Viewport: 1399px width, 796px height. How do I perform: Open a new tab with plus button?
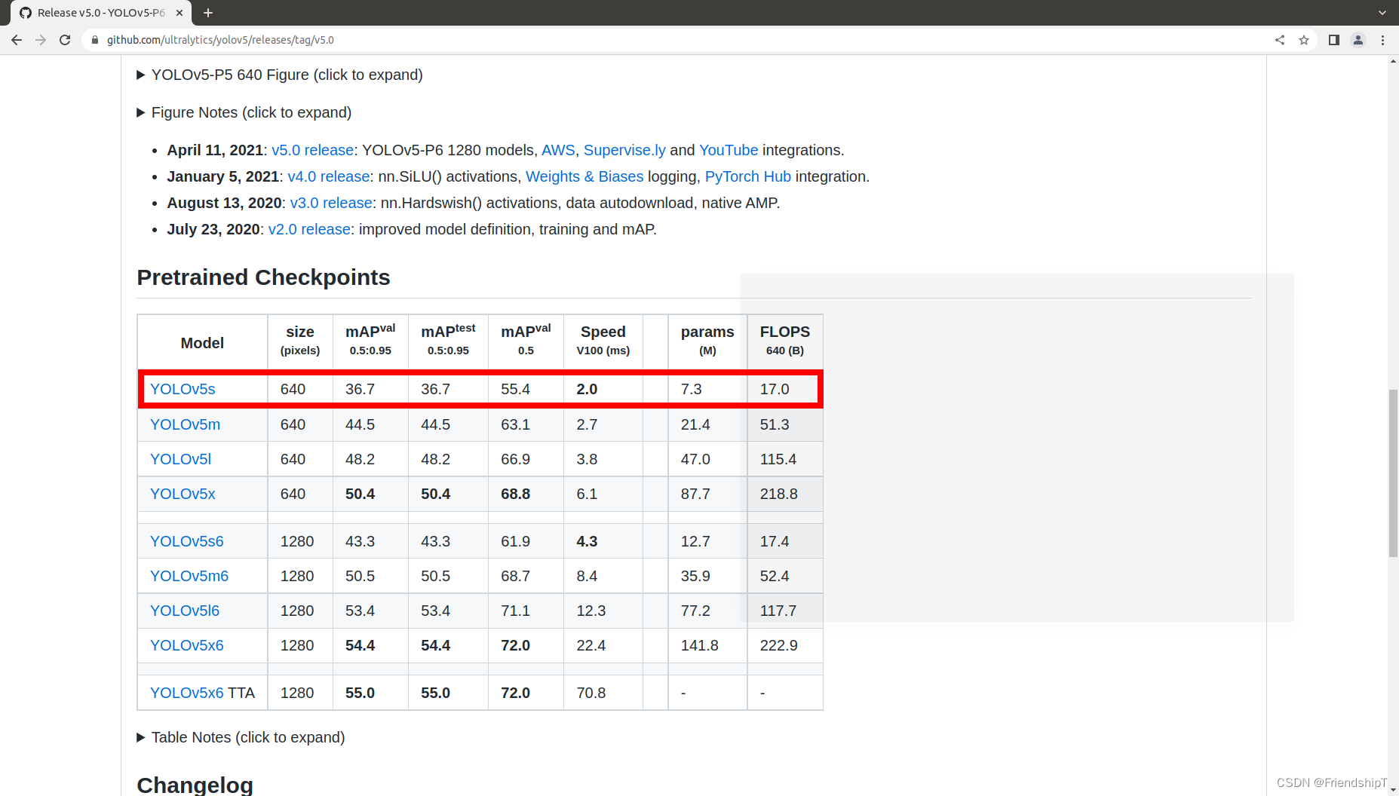point(208,13)
